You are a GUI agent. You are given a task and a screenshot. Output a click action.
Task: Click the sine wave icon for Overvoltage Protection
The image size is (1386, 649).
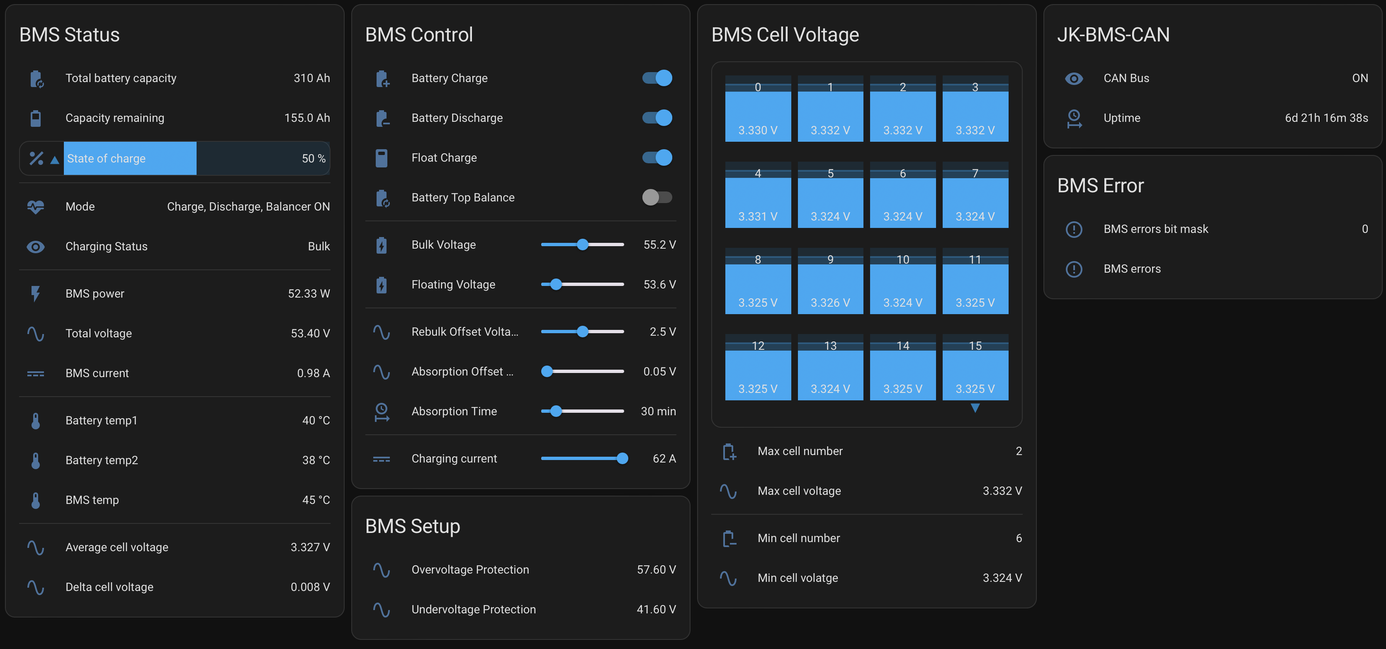coord(382,570)
